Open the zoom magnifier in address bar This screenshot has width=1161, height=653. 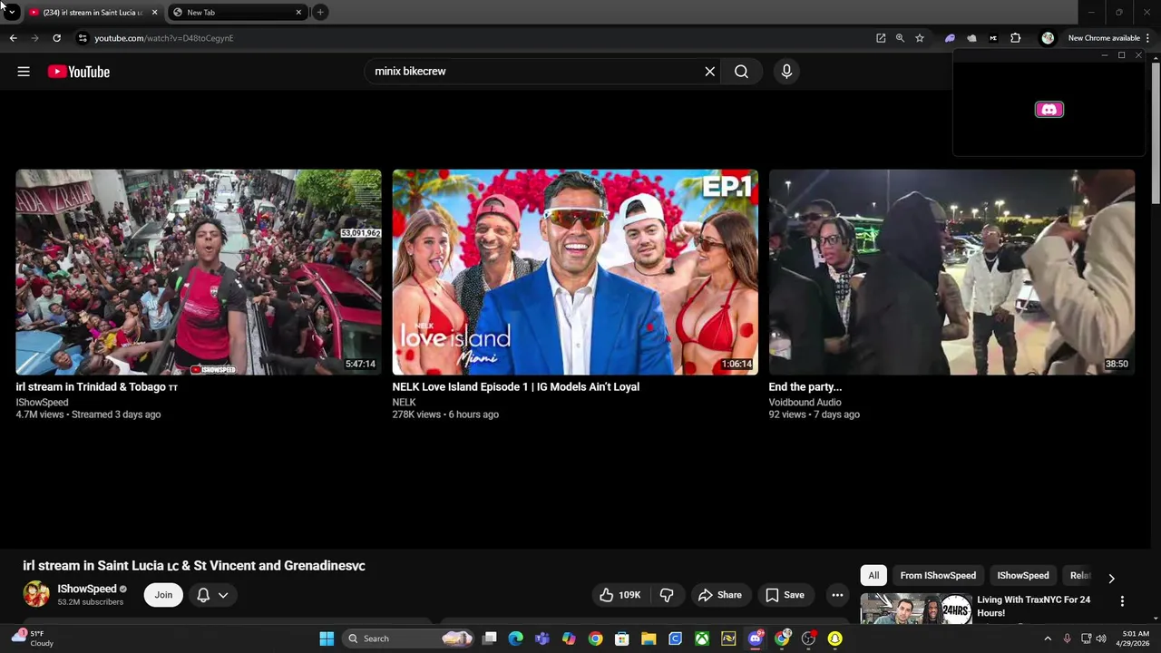900,38
